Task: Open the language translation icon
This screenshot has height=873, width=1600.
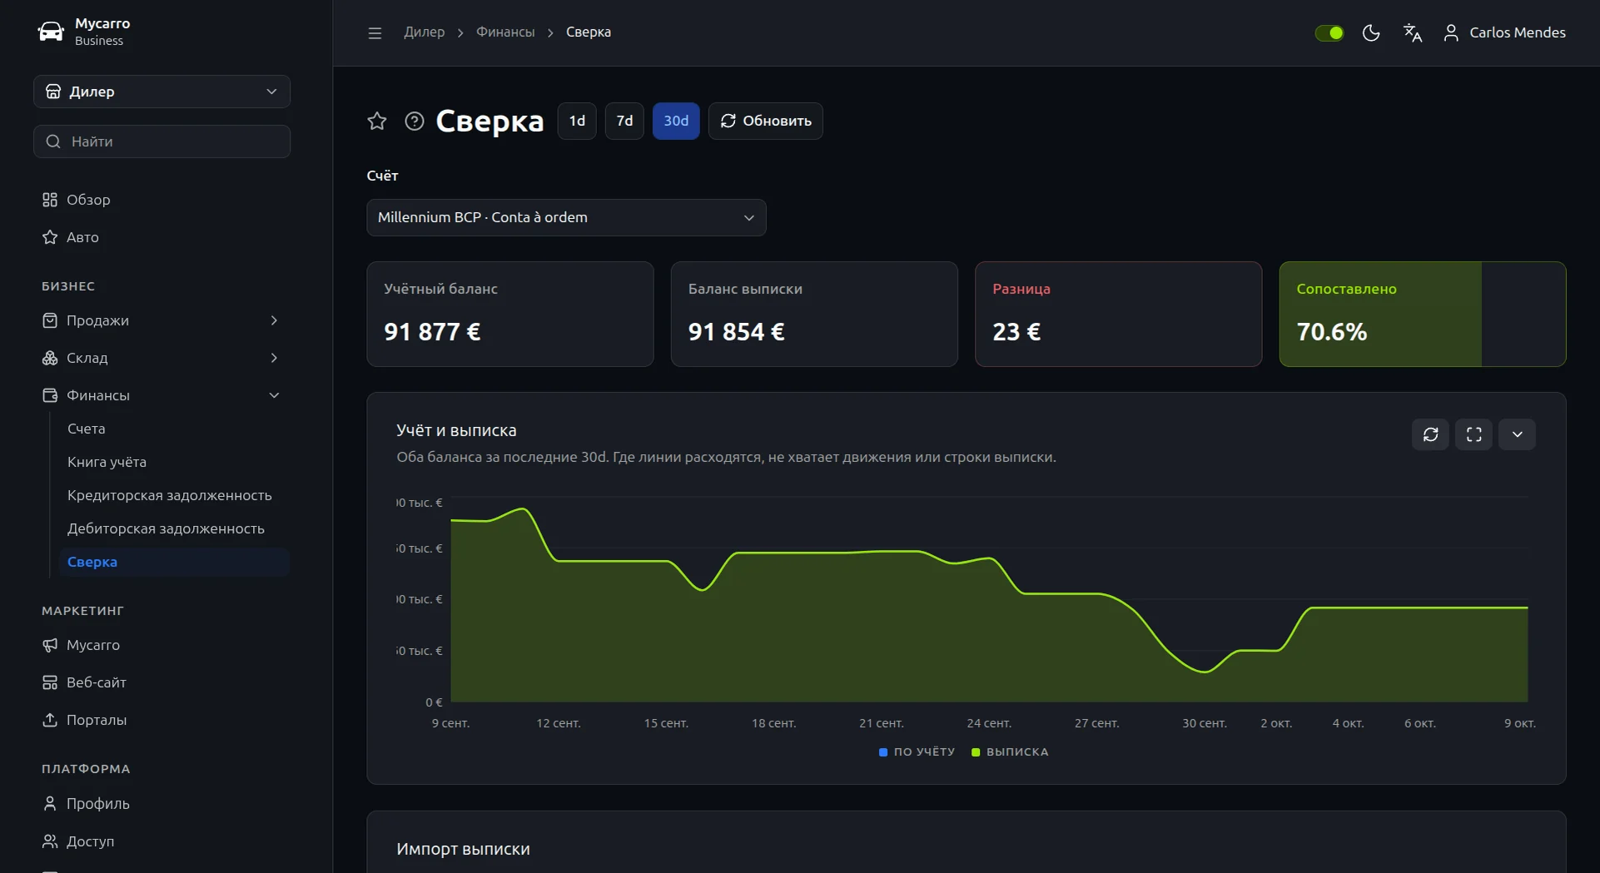Action: (x=1413, y=32)
